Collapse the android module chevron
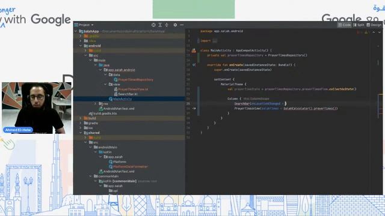 (81, 46)
